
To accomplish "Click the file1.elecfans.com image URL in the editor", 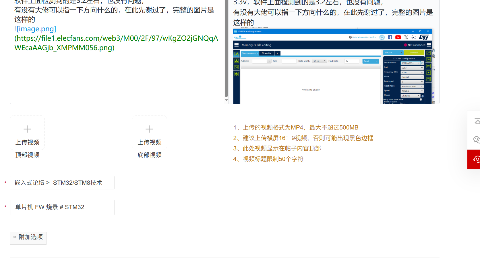I will (116, 43).
